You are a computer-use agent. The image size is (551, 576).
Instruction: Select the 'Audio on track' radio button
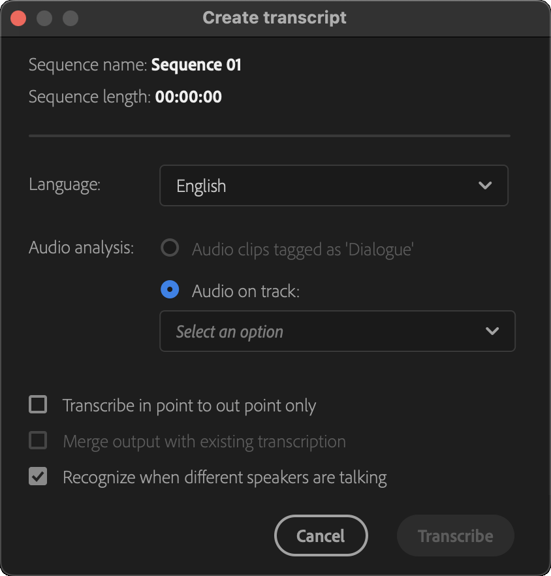[x=170, y=291]
